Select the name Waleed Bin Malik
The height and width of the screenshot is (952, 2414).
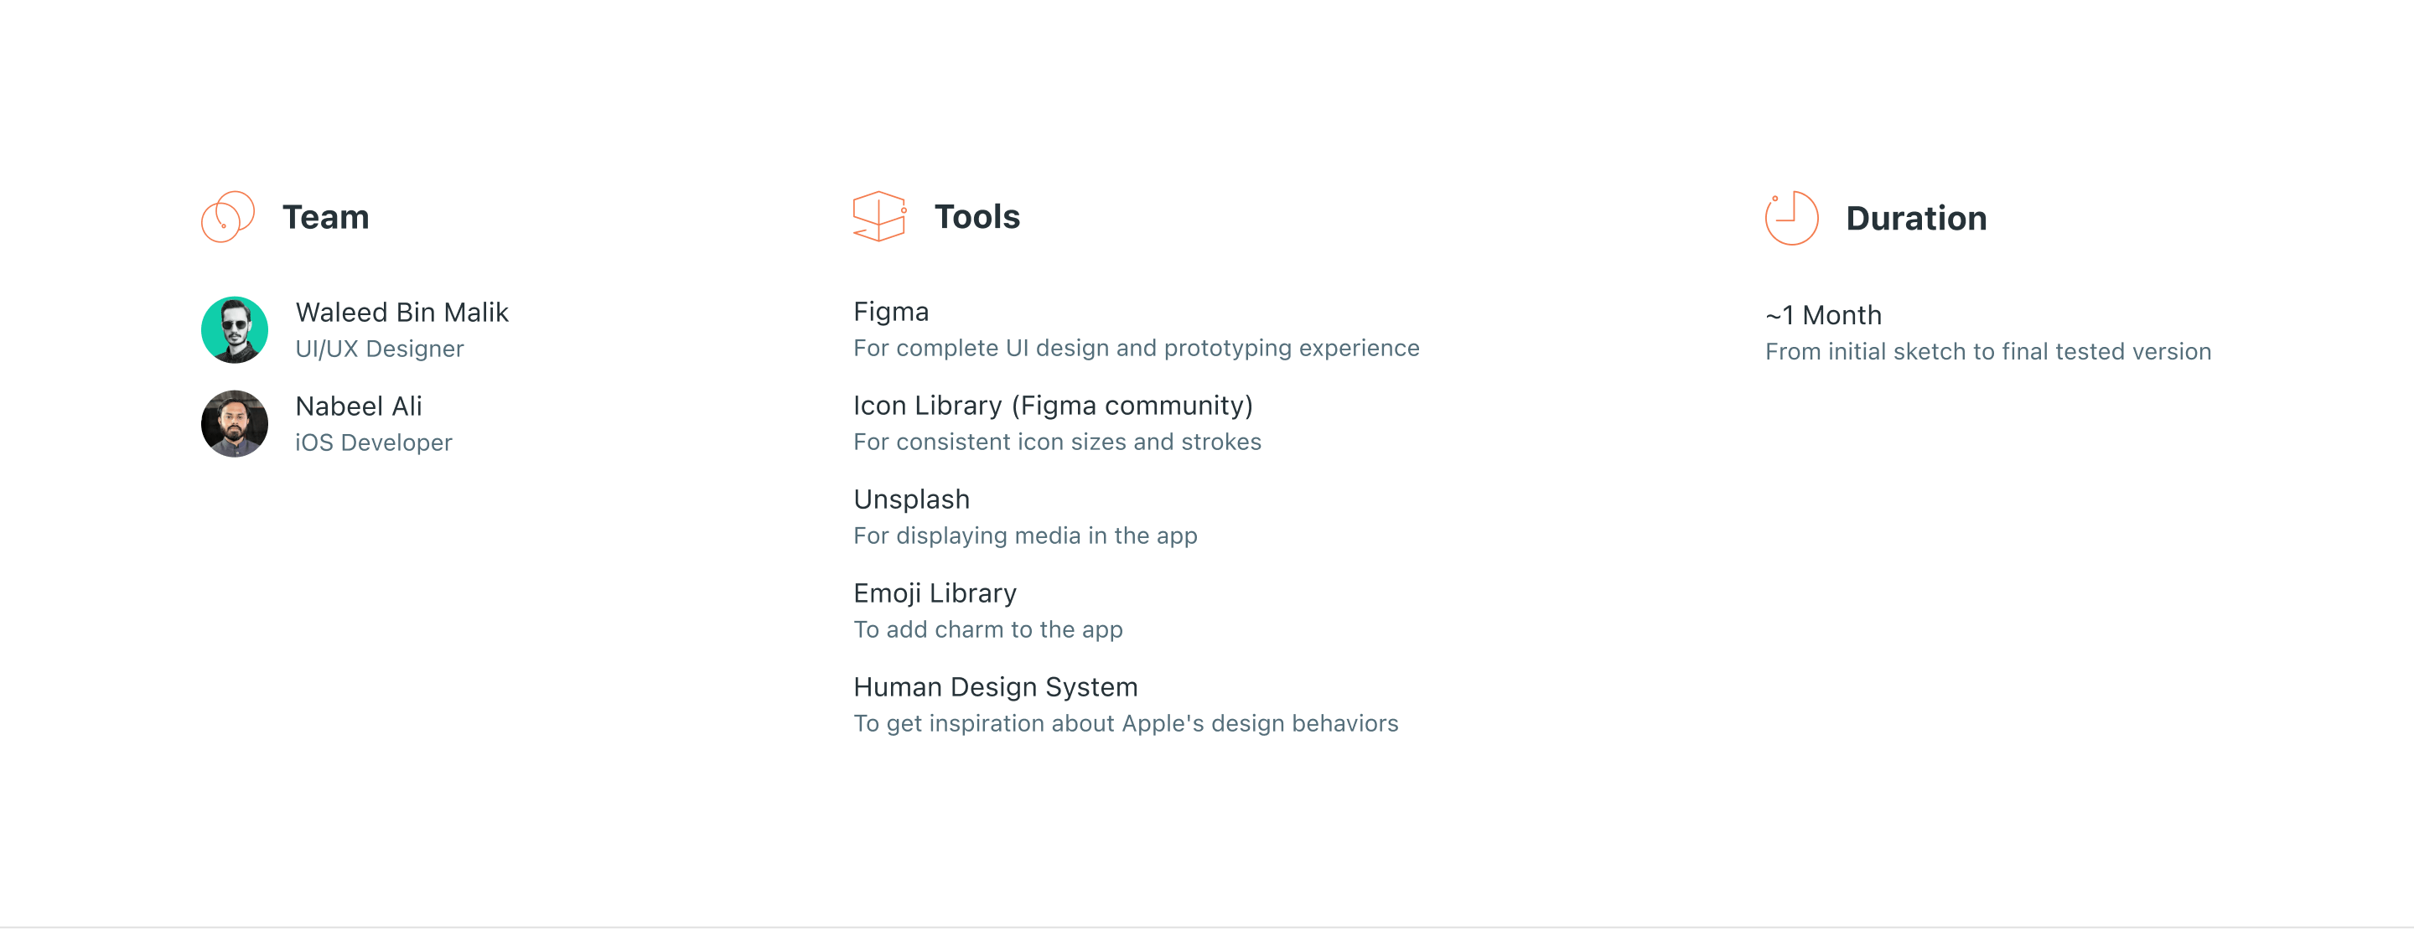pos(401,312)
